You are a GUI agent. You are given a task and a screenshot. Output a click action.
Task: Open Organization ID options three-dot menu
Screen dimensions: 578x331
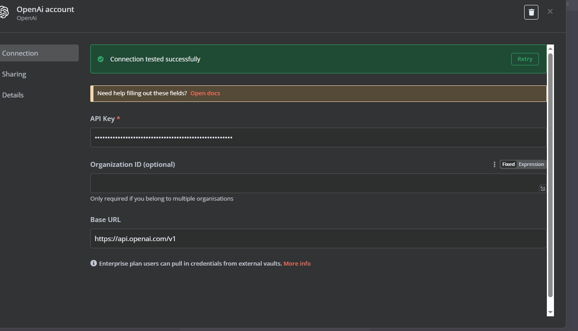[494, 164]
